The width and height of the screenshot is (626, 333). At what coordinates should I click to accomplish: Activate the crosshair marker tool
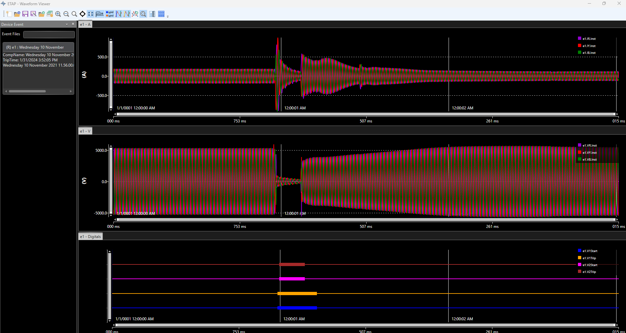[x=82, y=14]
